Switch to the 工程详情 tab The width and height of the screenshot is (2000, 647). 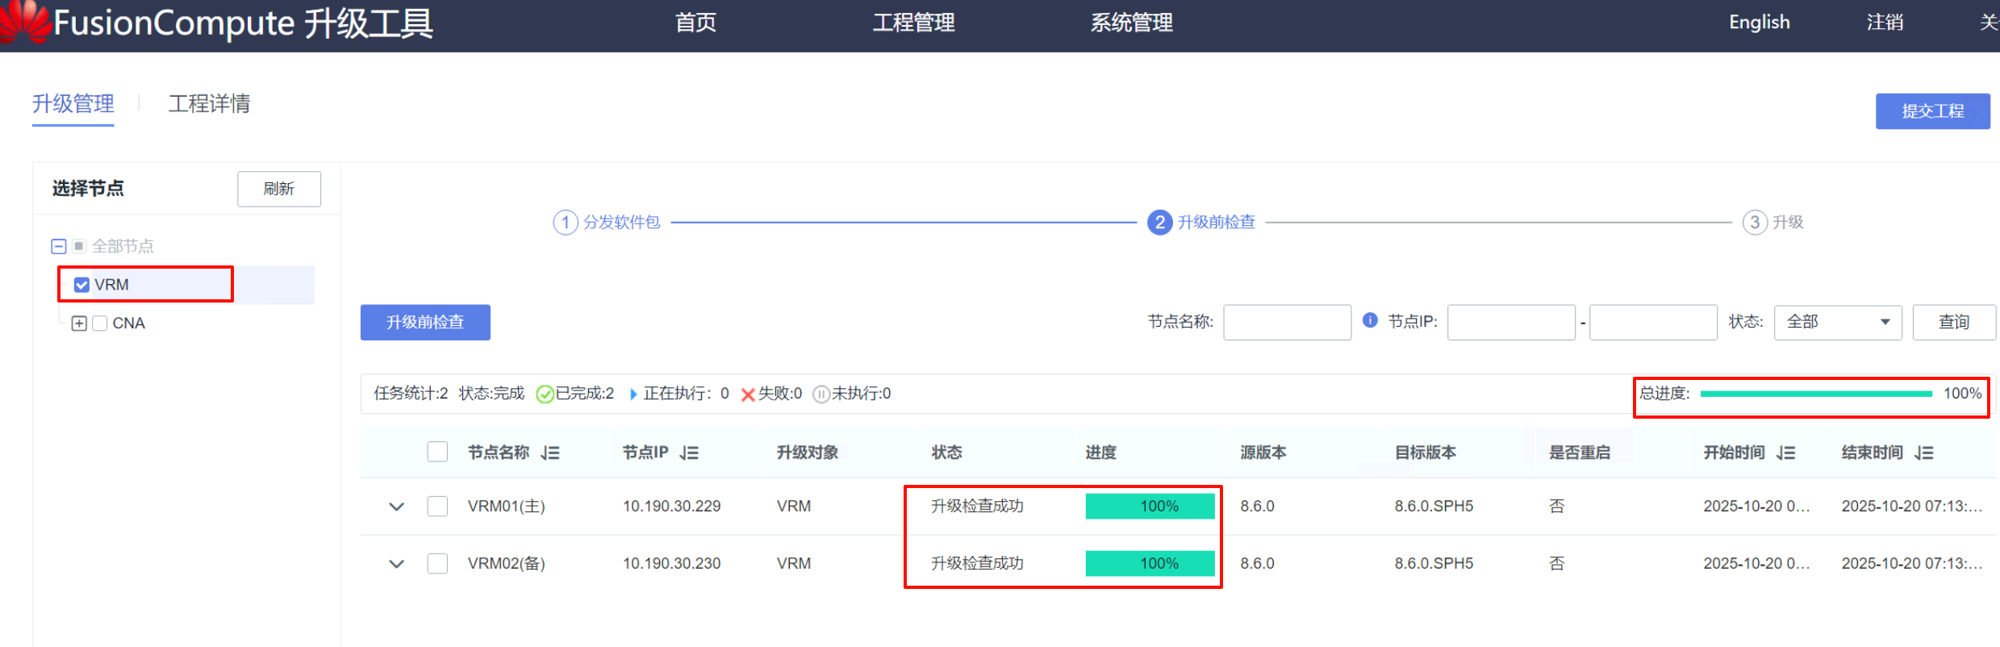pos(209,104)
